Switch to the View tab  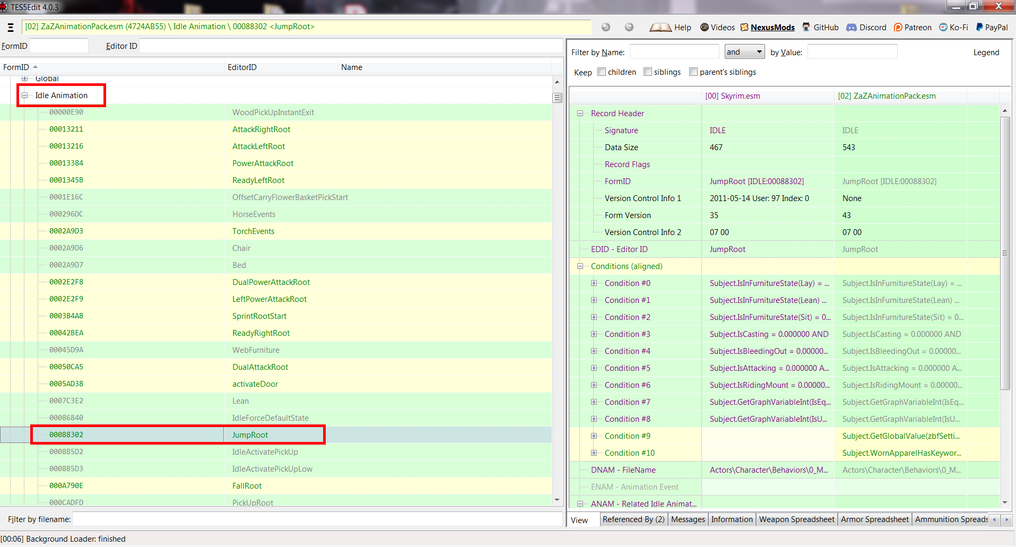coord(579,520)
